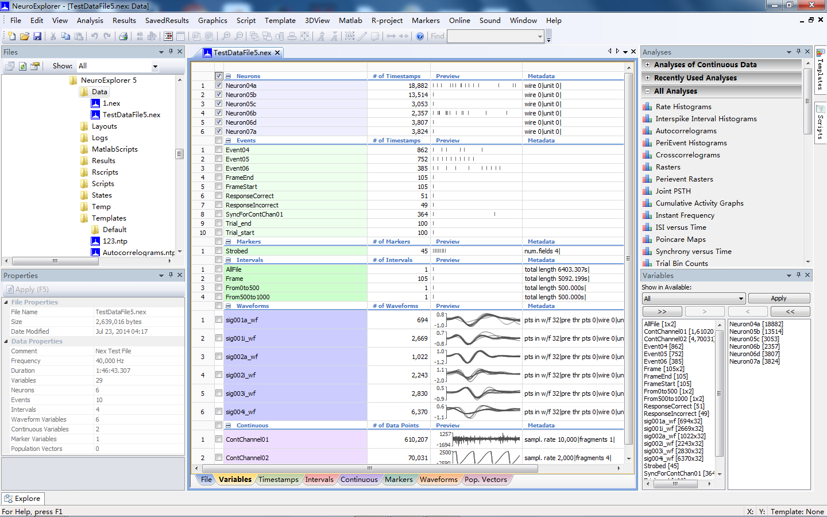Viewport: 827px width, 517px height.
Task: Switch to the Waveforms tab
Action: (439, 480)
